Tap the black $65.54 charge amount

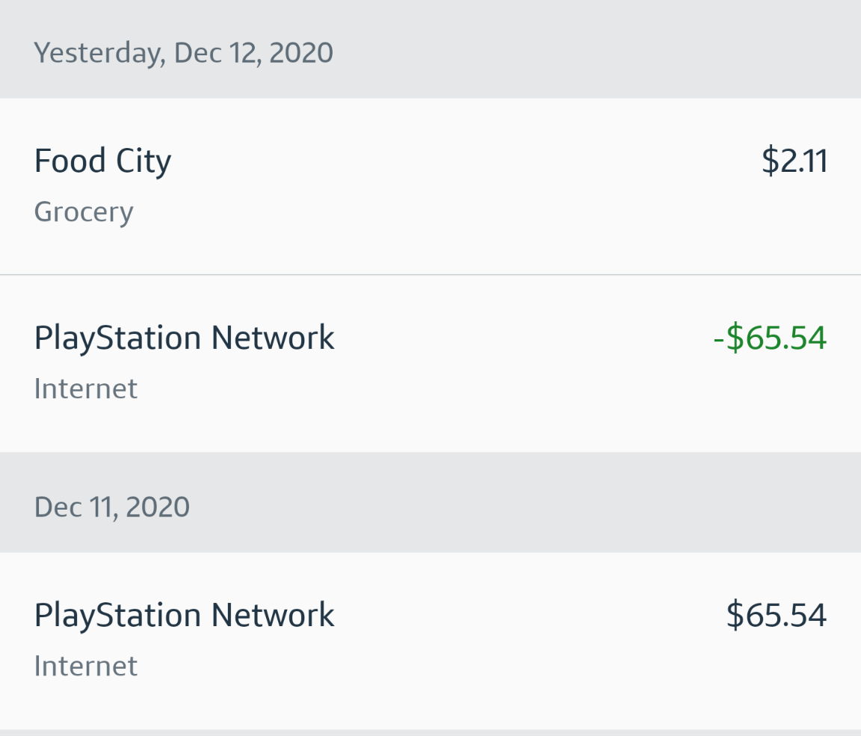(776, 615)
